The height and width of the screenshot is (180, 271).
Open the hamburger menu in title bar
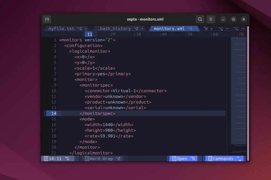[211, 19]
